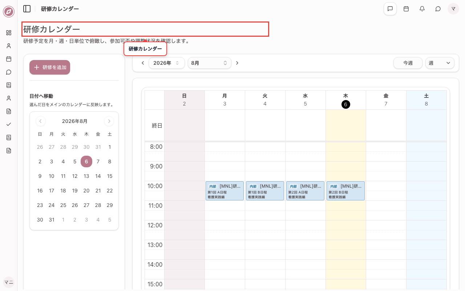Select 22 in the mini calendar
This screenshot has width=465, height=291.
(110, 191)
